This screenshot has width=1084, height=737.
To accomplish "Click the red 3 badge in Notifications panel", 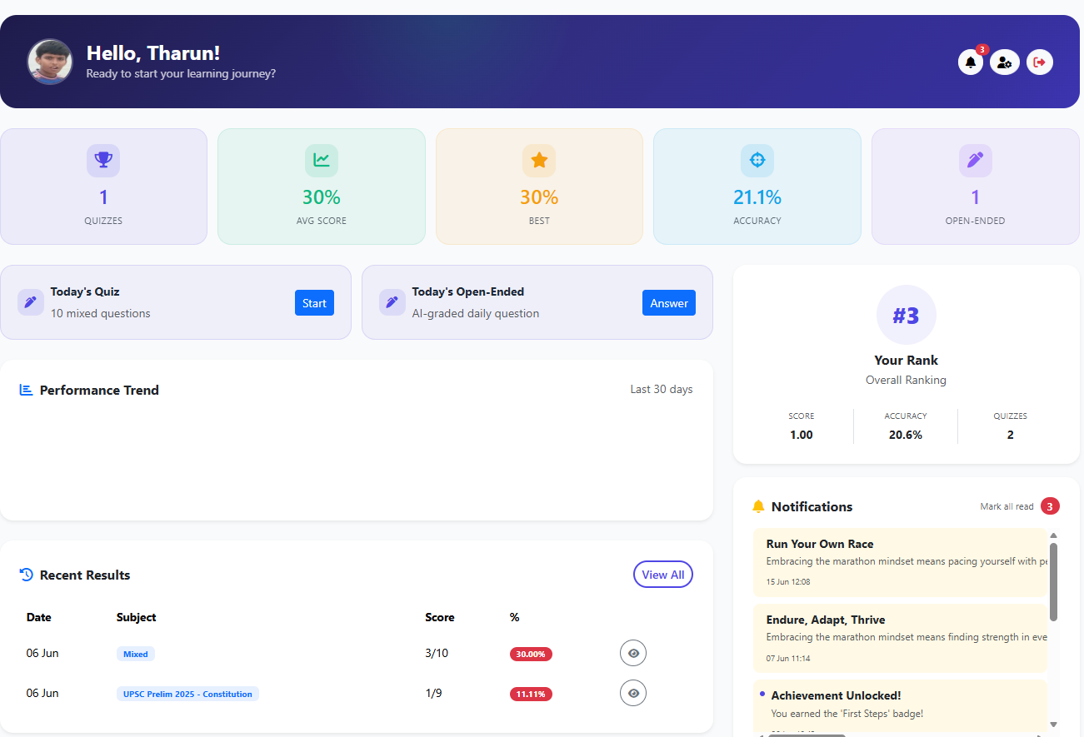I will pyautogui.click(x=1050, y=506).
